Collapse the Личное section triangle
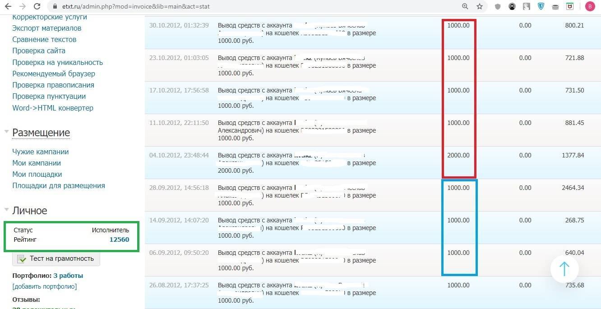 click(x=6, y=210)
